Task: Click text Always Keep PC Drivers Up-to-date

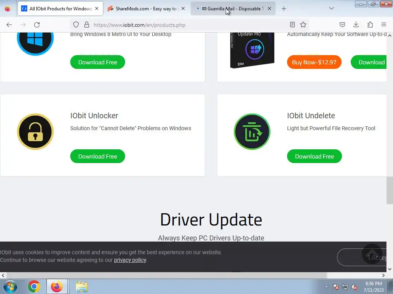Action: (x=211, y=238)
